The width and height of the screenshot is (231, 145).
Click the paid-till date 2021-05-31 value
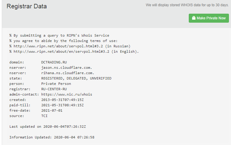tap(62, 105)
